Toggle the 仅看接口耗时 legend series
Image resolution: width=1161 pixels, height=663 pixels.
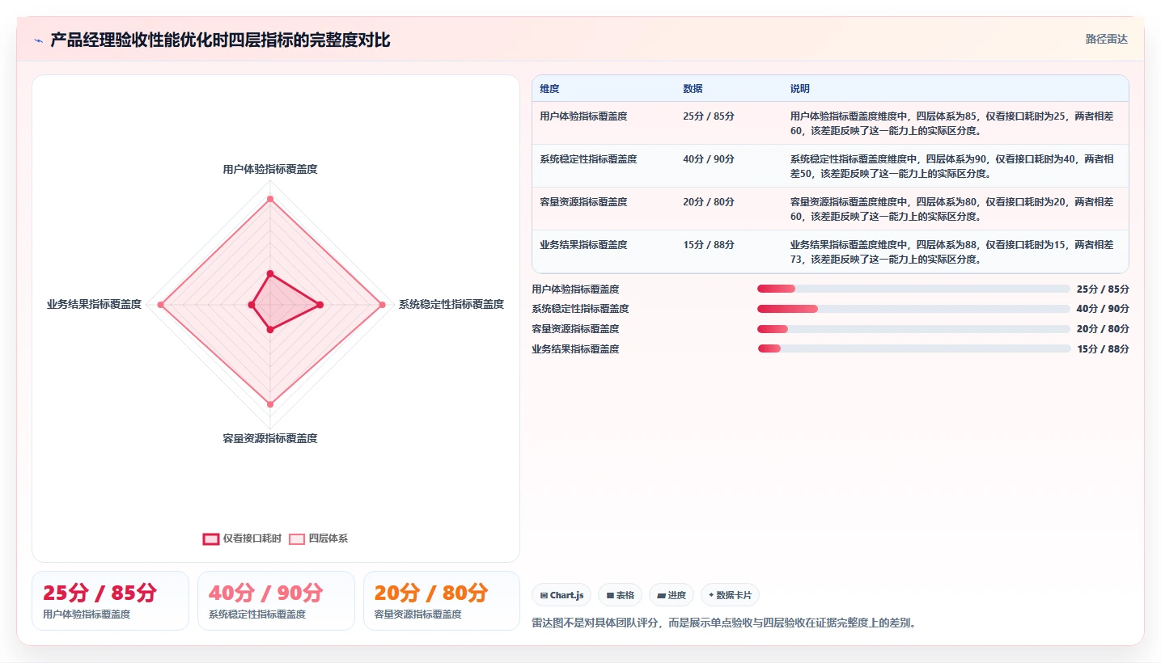coord(242,538)
